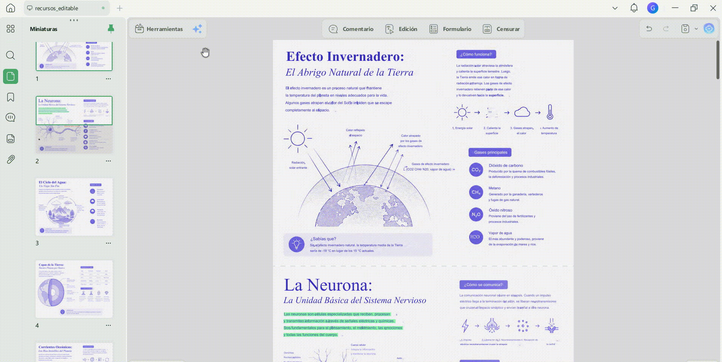722x362 pixels.
Task: Click the AI sparkle icon beside Herramientas
Action: coord(197,29)
